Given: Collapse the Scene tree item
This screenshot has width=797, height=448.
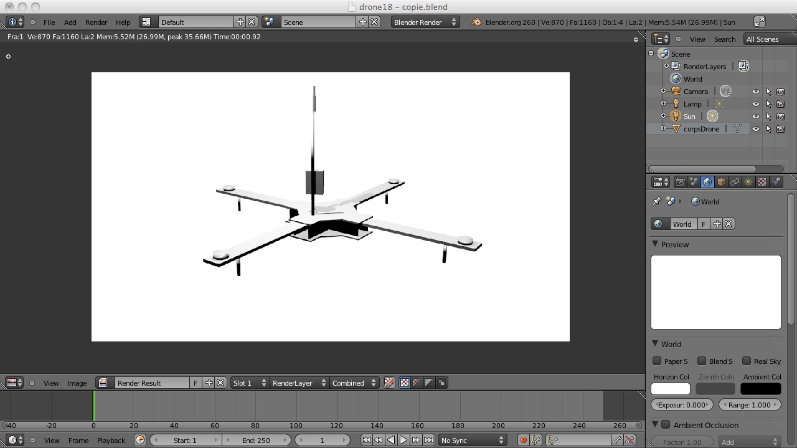Looking at the screenshot, I should (x=651, y=54).
